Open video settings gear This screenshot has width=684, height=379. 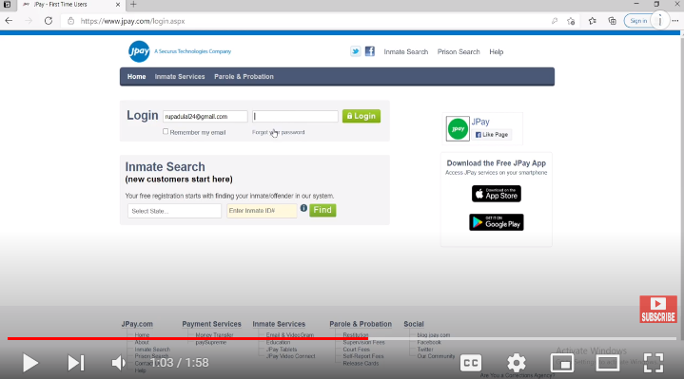[x=517, y=363]
